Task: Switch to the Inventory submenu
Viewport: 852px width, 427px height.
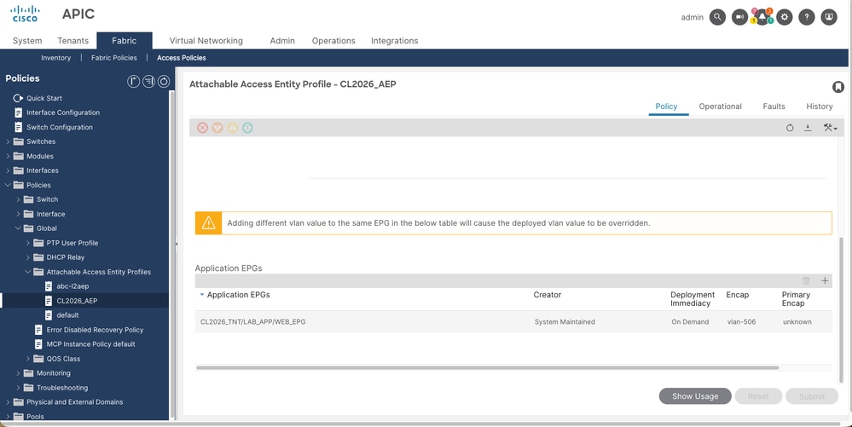Action: (x=56, y=58)
